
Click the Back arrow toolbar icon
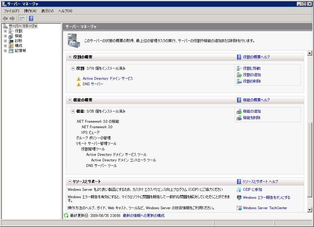click(x=5, y=19)
